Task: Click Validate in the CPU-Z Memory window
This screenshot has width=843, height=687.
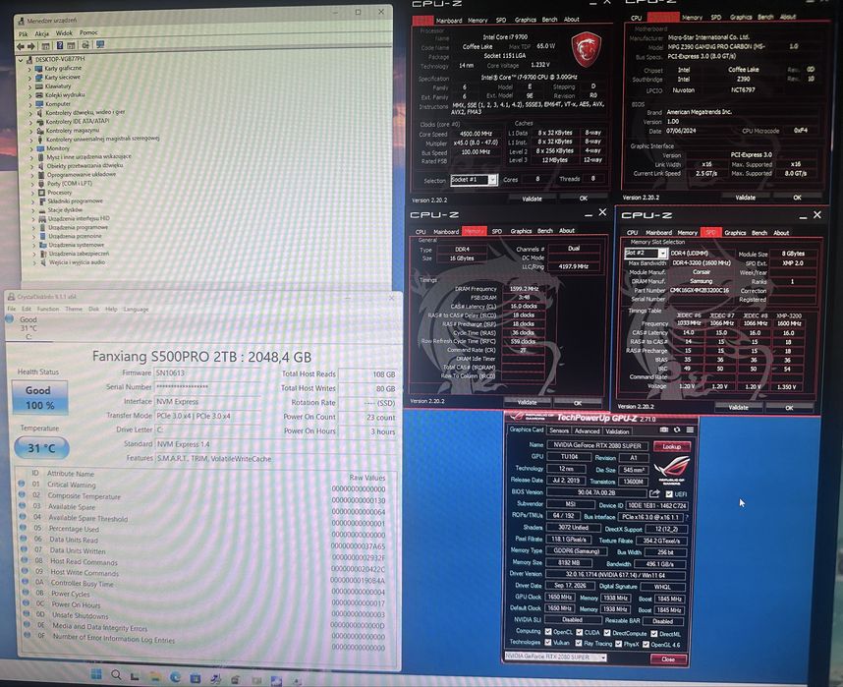Action: [527, 402]
